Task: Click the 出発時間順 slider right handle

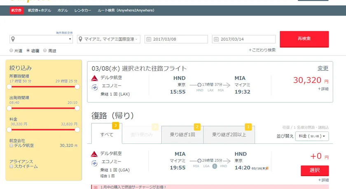Action: (x=77, y=108)
